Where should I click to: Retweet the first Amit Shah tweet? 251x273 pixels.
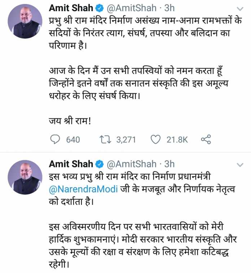pyautogui.click(x=105, y=140)
